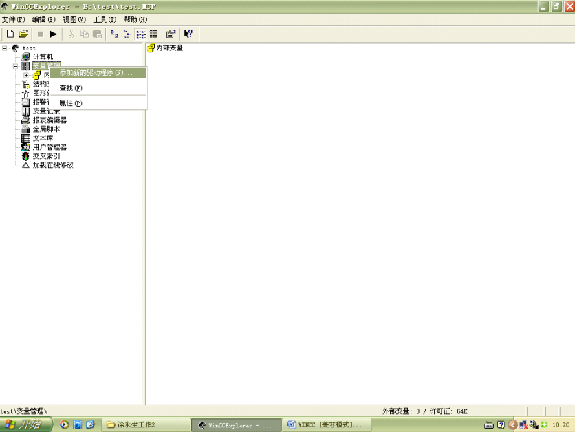Switch to small icons view

[x=127, y=34]
